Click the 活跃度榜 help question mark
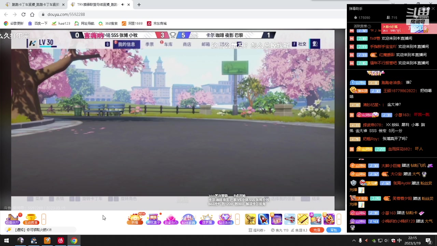437x246 pixels. [369, 26]
